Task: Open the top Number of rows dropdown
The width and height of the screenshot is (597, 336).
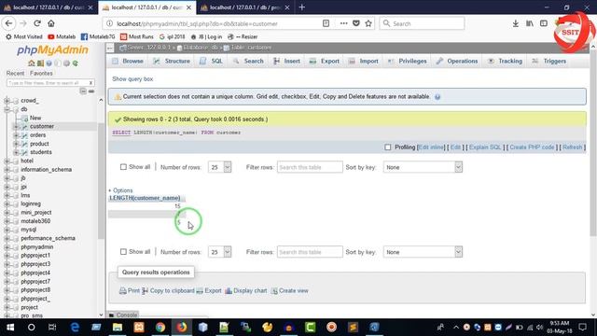Action: 220,167
